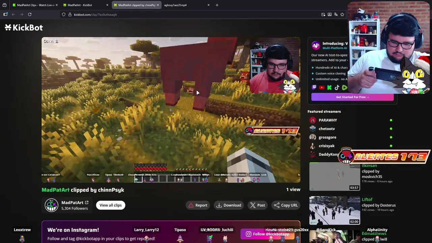Click the shield tracking protection icon
Viewport: 432px width, 243px height.
63,15
